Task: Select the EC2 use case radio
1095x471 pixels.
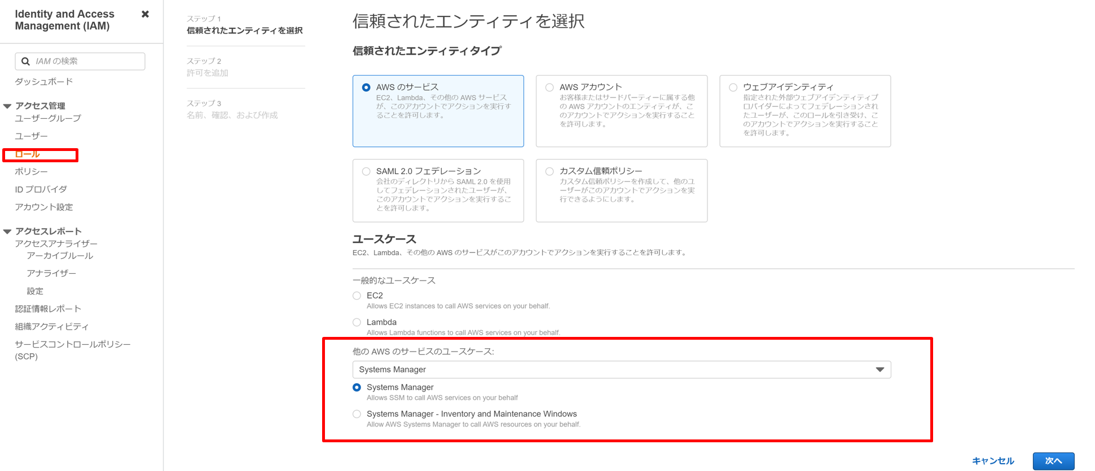Action: point(357,296)
